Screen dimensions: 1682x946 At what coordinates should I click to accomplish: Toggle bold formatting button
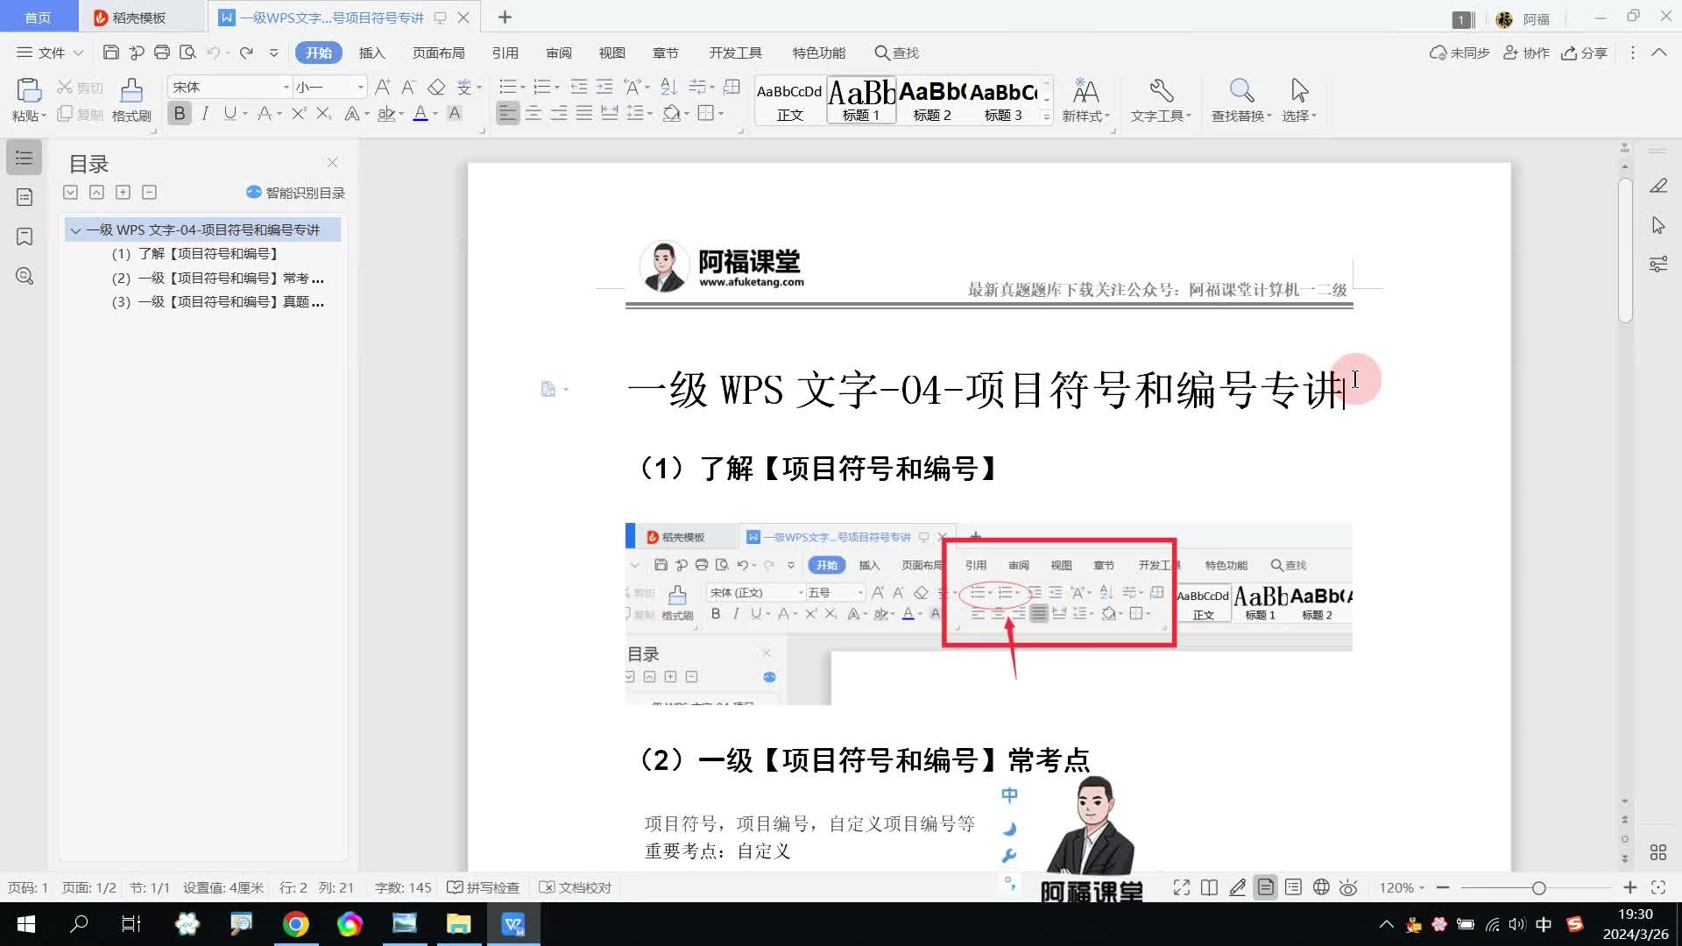pos(180,114)
